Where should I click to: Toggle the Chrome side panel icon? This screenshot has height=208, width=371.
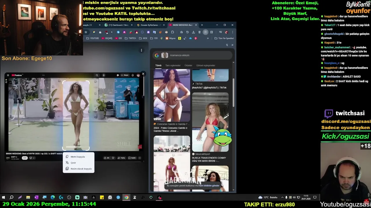pos(212,32)
